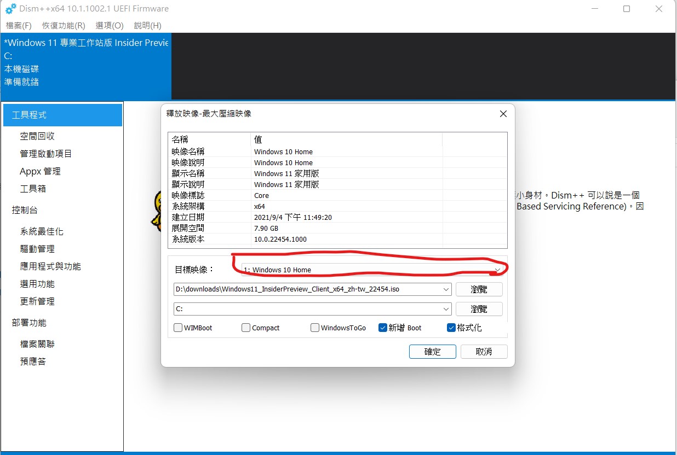Toggle the Compact checkbox
The height and width of the screenshot is (455, 677).
[246, 328]
